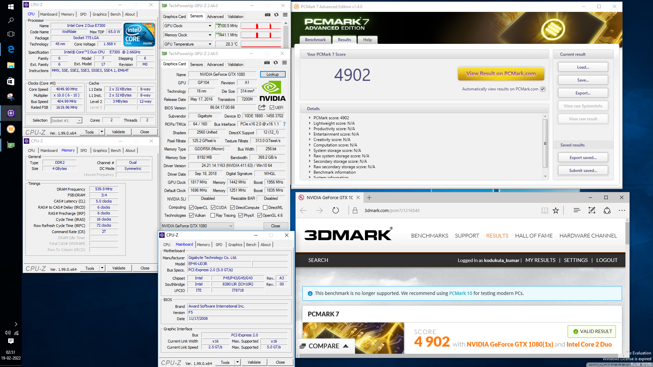Click LOGOUT on 3DMark page
The width and height of the screenshot is (653, 367).
(x=607, y=260)
